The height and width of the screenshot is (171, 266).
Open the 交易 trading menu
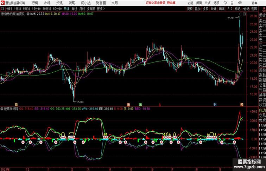point(114,3)
